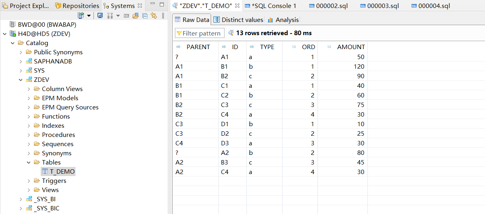
Task: Switch to the Distinct values tab
Action: click(x=238, y=20)
